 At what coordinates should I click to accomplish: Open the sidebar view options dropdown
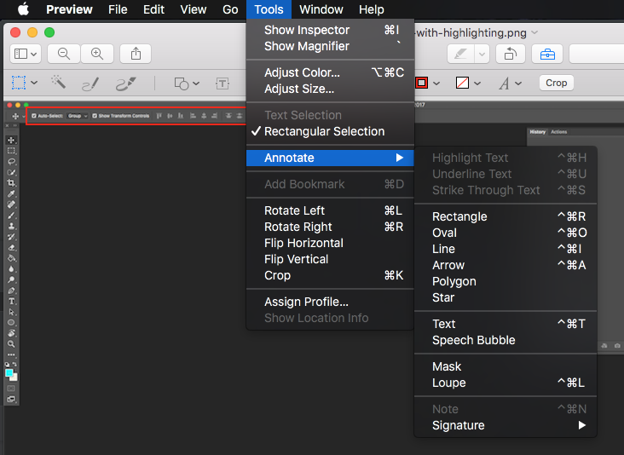point(25,54)
